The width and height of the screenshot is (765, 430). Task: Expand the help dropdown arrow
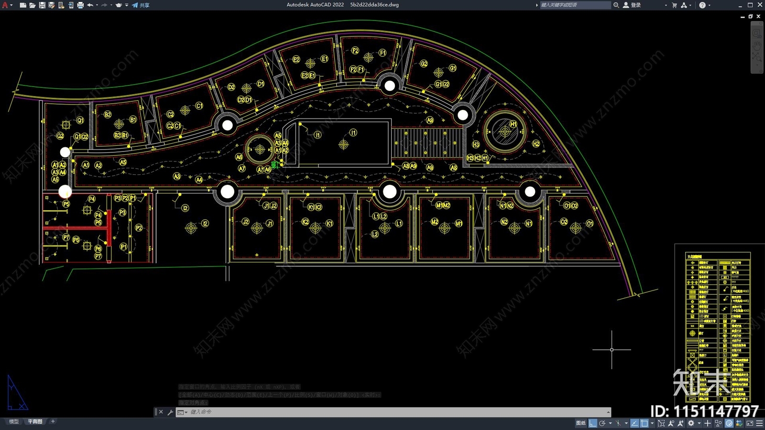(x=709, y=5)
